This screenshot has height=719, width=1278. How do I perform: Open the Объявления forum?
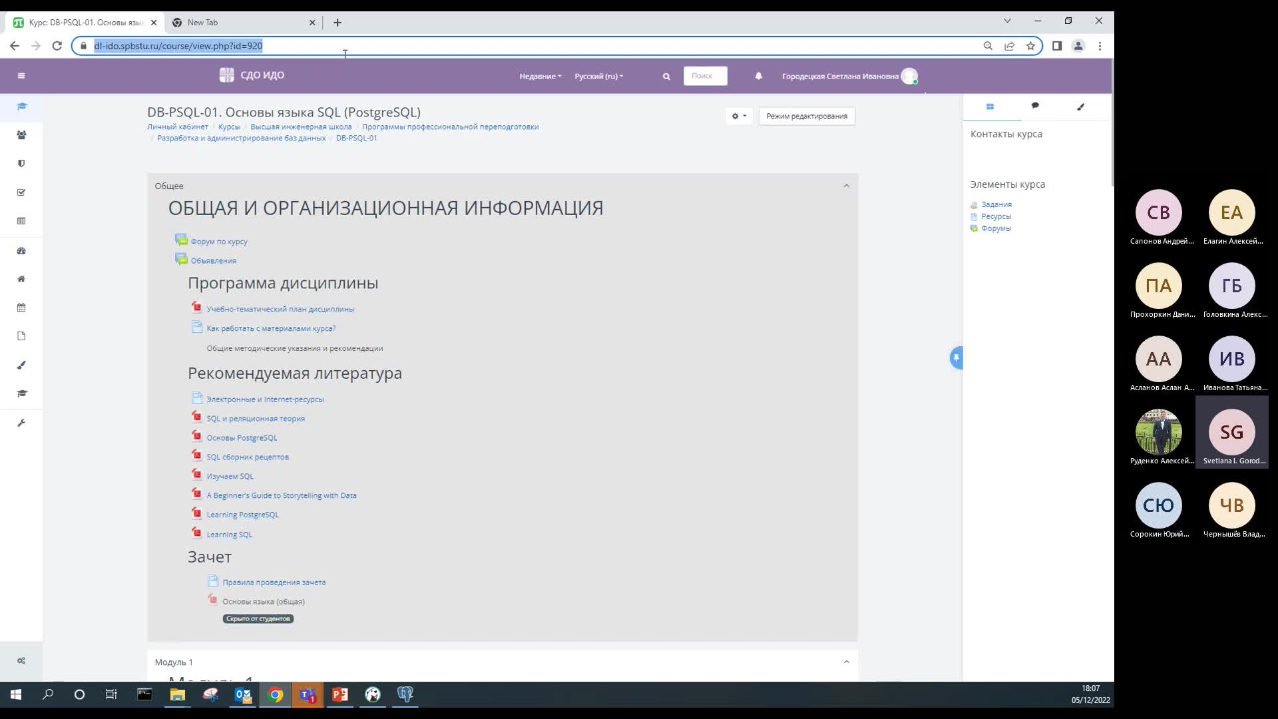(x=213, y=261)
